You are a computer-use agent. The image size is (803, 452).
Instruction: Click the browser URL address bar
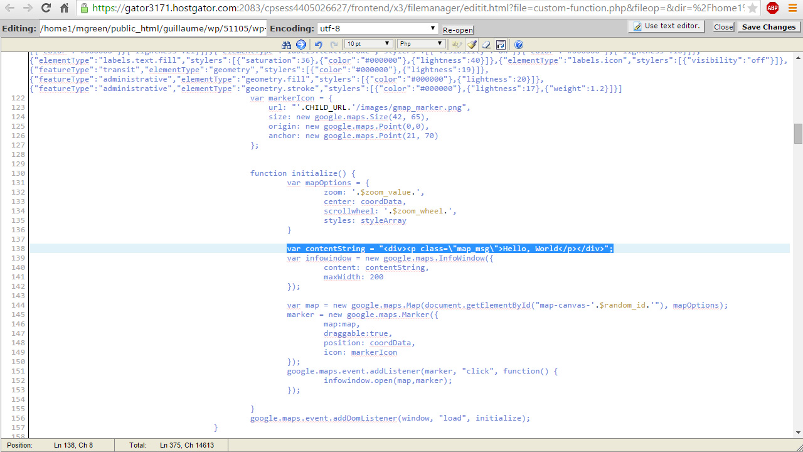click(x=418, y=8)
